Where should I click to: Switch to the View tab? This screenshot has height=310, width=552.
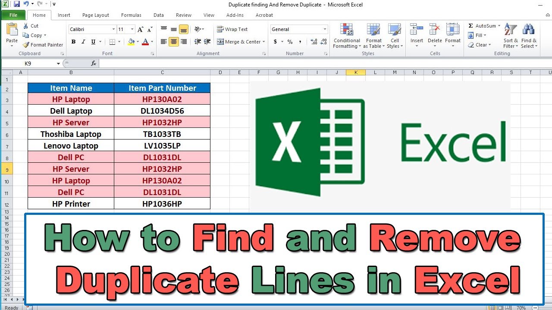click(x=209, y=15)
